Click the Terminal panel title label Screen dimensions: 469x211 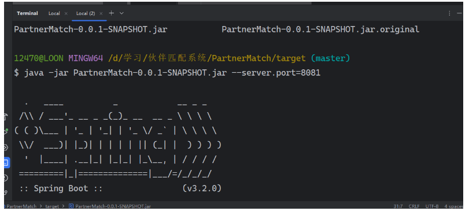click(x=27, y=13)
